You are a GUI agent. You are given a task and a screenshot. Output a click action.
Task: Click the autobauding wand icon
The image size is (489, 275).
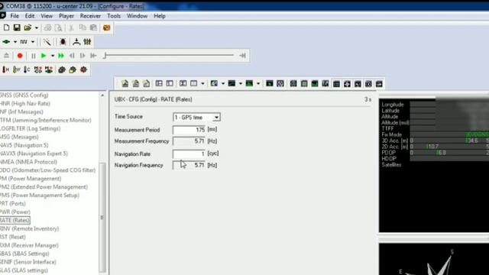(47, 42)
